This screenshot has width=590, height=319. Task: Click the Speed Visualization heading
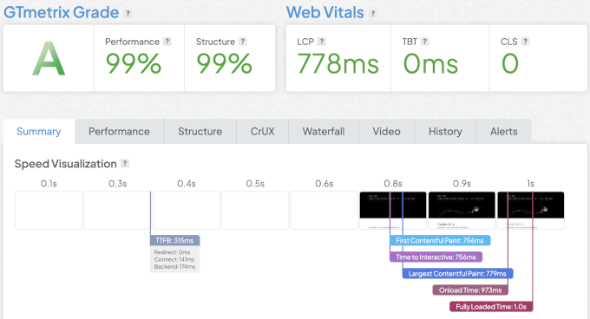point(65,164)
